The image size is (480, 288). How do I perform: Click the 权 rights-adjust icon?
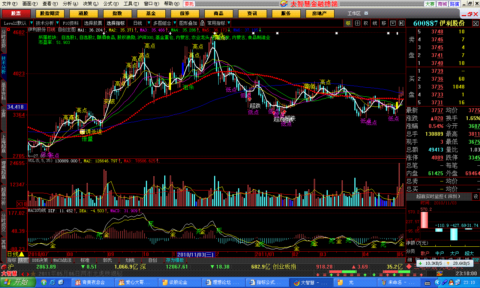click(366, 23)
